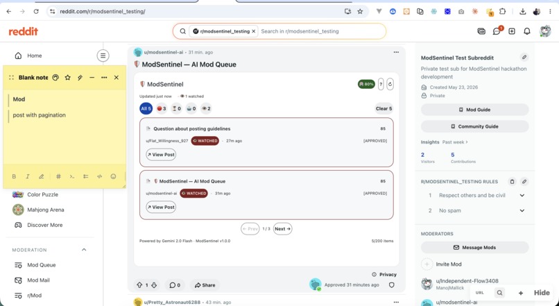Screen dimensions: 559x306
Task: Create a new post with the plus icon
Action: coord(512,31)
